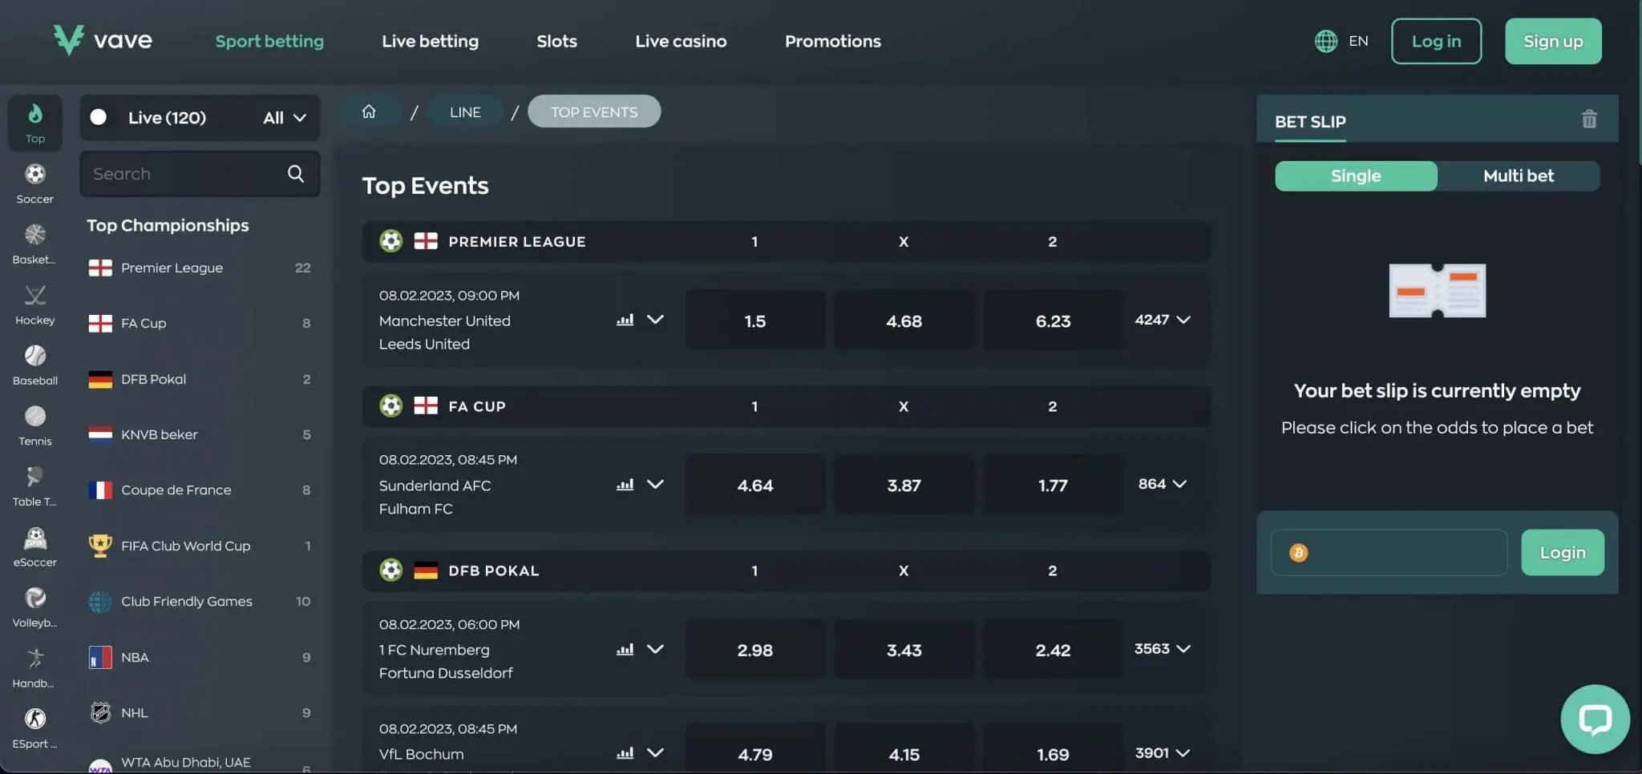The image size is (1642, 774).
Task: Open the Sport betting tab
Action: (x=269, y=41)
